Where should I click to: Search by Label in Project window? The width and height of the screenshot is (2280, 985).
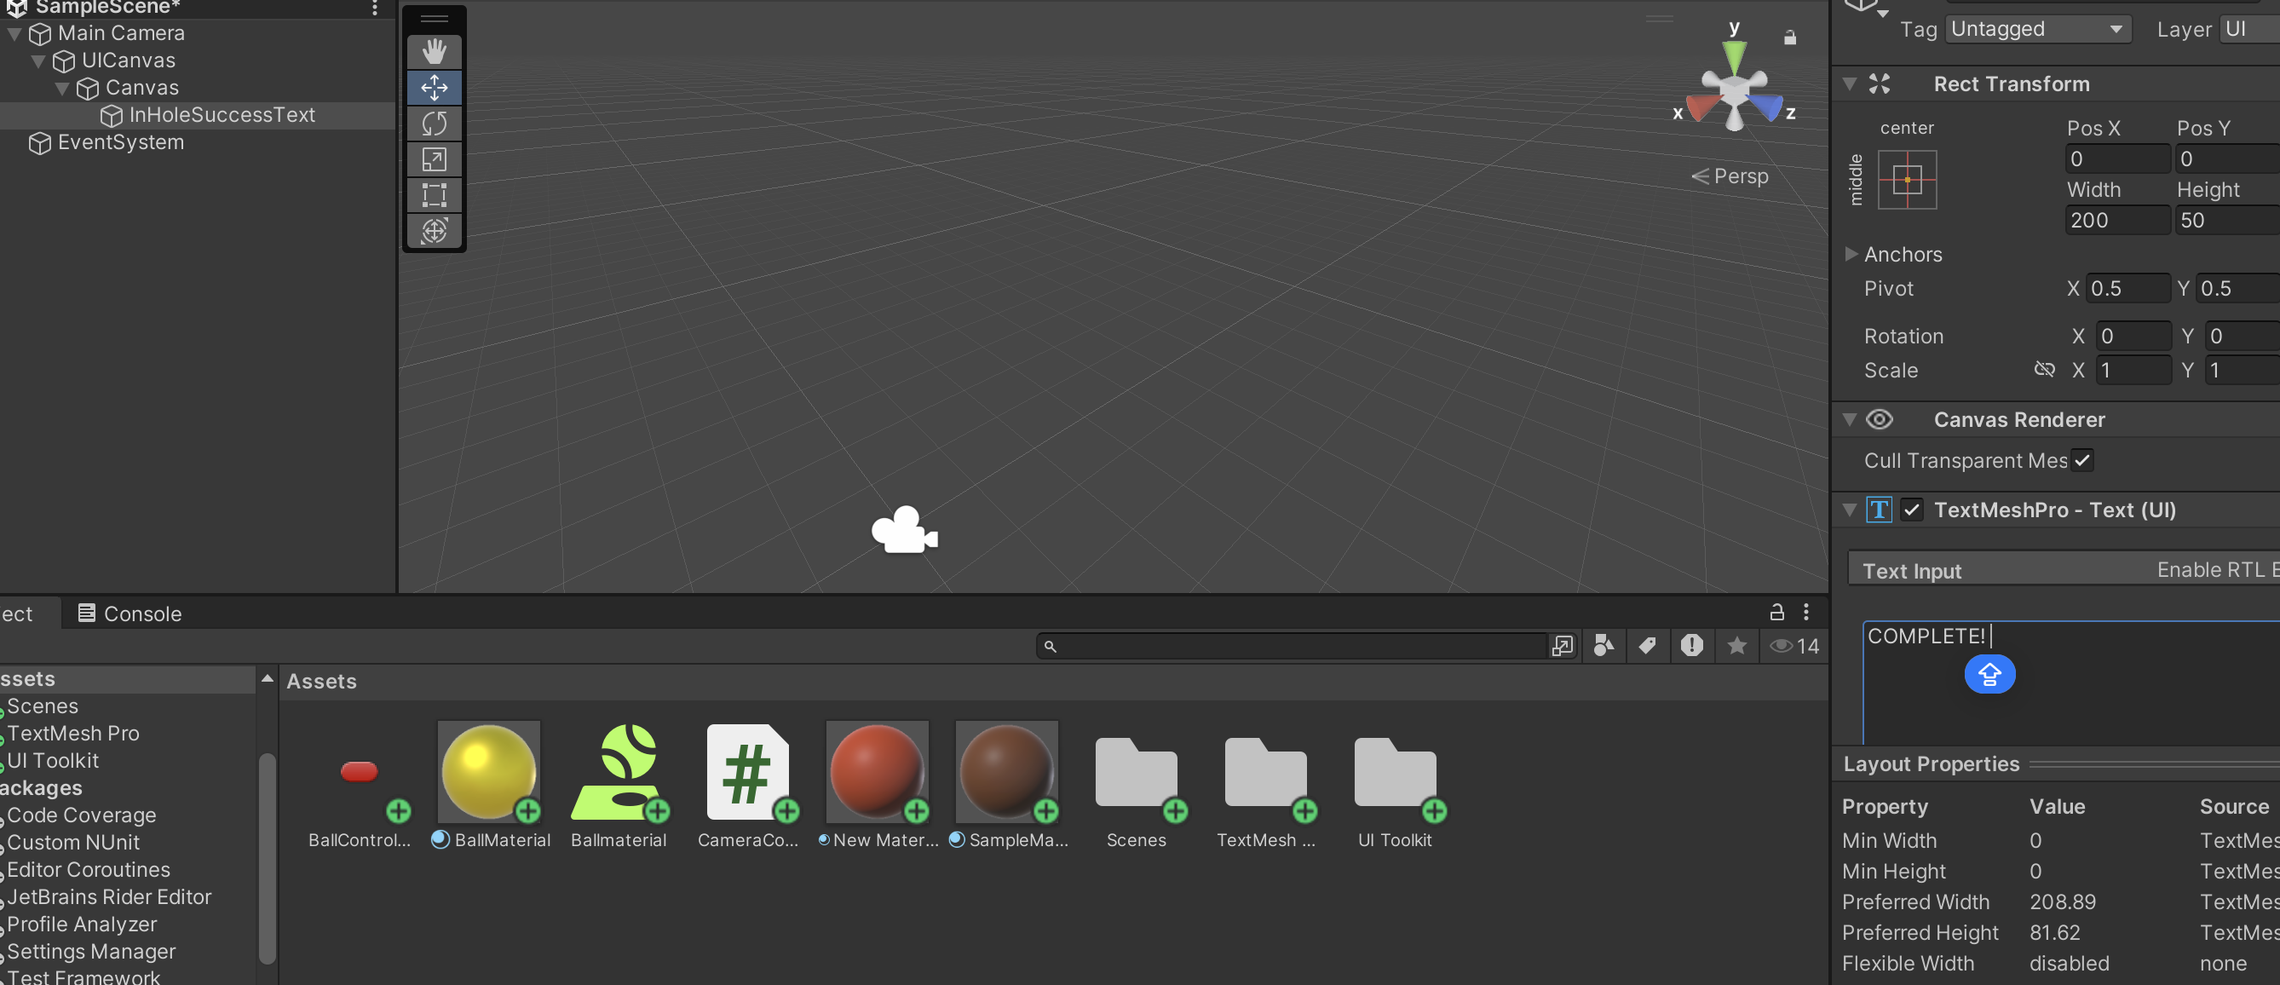(x=1647, y=646)
